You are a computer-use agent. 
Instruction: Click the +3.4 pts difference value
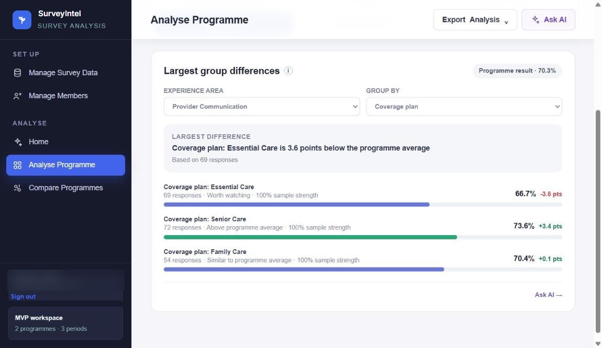[550, 226]
